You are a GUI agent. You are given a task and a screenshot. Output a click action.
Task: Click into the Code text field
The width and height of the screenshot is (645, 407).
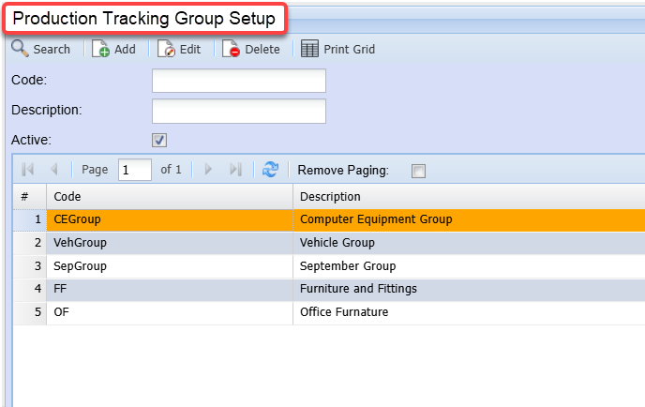238,81
